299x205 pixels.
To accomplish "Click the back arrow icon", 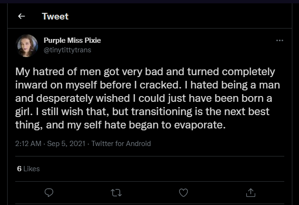I will pyautogui.click(x=21, y=16).
